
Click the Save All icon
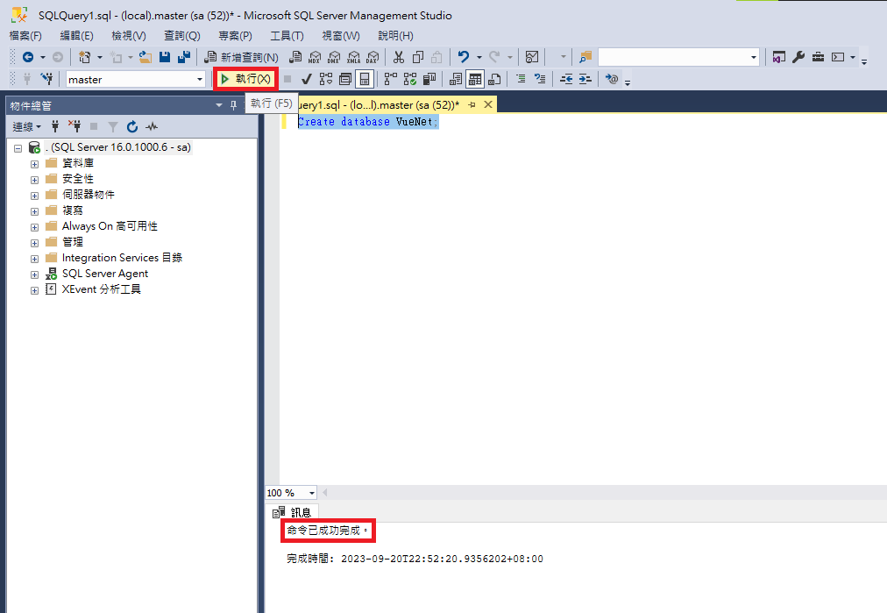click(x=184, y=57)
